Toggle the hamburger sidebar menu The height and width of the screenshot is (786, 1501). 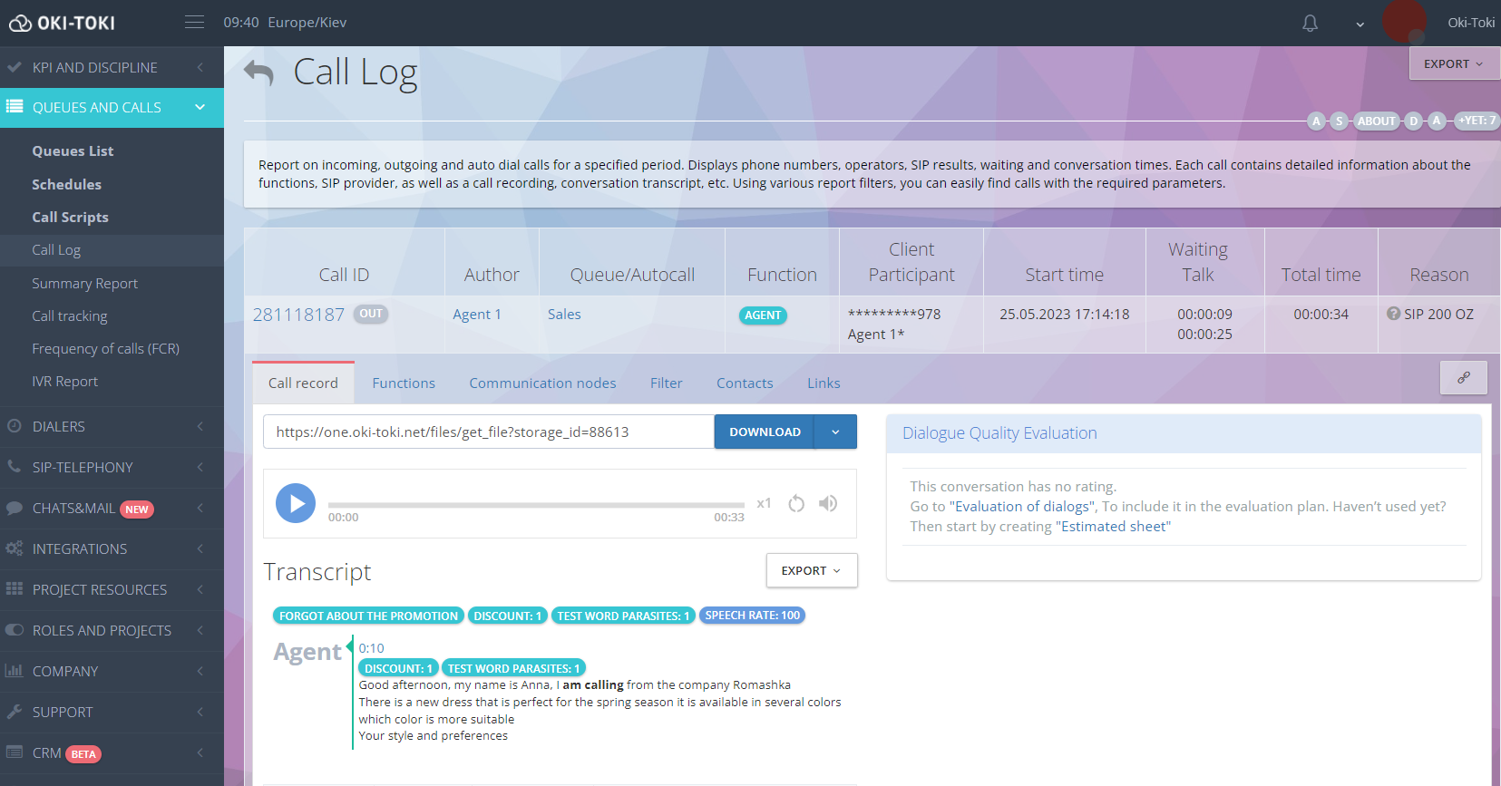tap(194, 23)
